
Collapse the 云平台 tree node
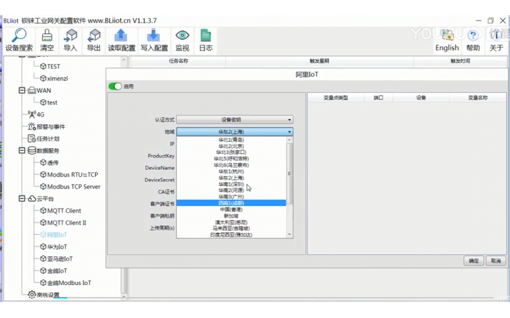pyautogui.click(x=22, y=199)
